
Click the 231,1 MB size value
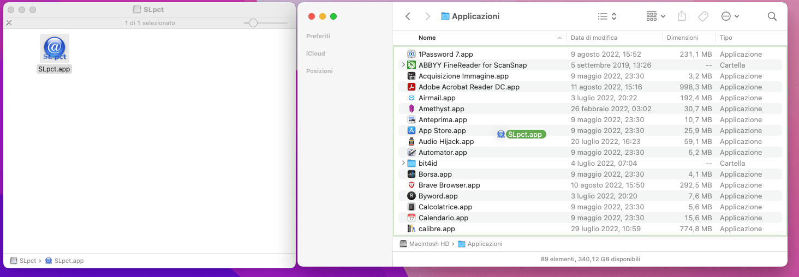(696, 54)
